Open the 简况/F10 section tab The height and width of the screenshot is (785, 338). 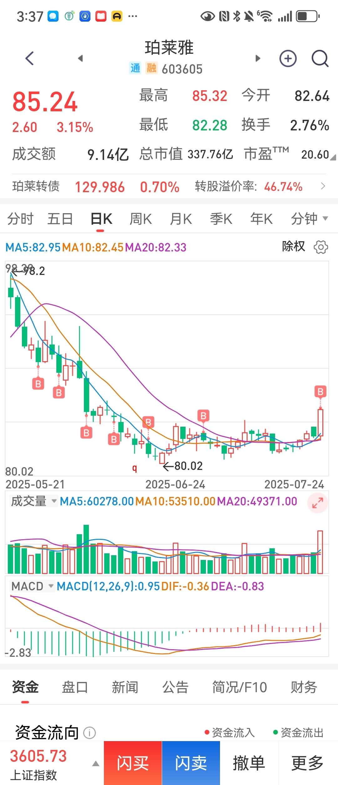pos(239,687)
